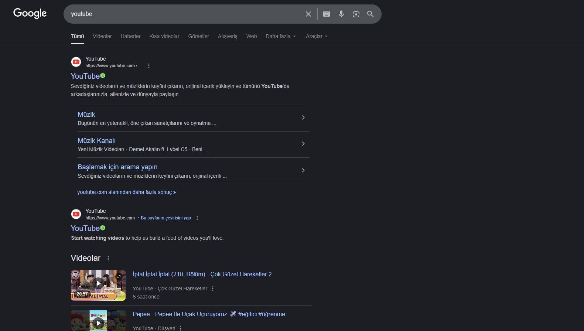Open Google Lens image search
Screen dimensions: 584x331
pyautogui.click(x=356, y=14)
